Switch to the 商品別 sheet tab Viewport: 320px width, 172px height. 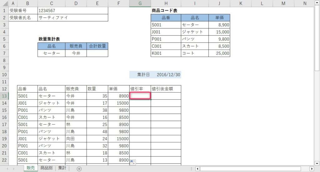tap(47, 168)
